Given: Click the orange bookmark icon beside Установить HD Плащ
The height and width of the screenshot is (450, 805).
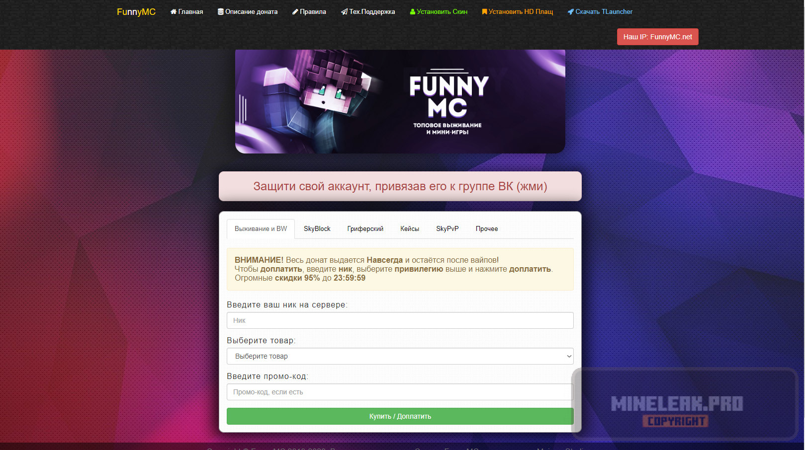Looking at the screenshot, I should tap(484, 11).
